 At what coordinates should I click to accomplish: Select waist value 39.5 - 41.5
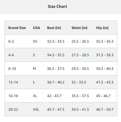(x=80, y=109)
